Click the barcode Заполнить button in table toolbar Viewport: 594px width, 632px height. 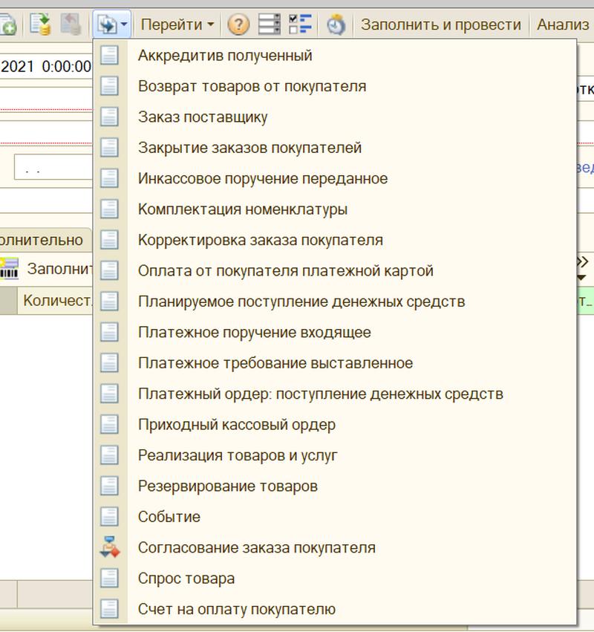[x=46, y=269]
